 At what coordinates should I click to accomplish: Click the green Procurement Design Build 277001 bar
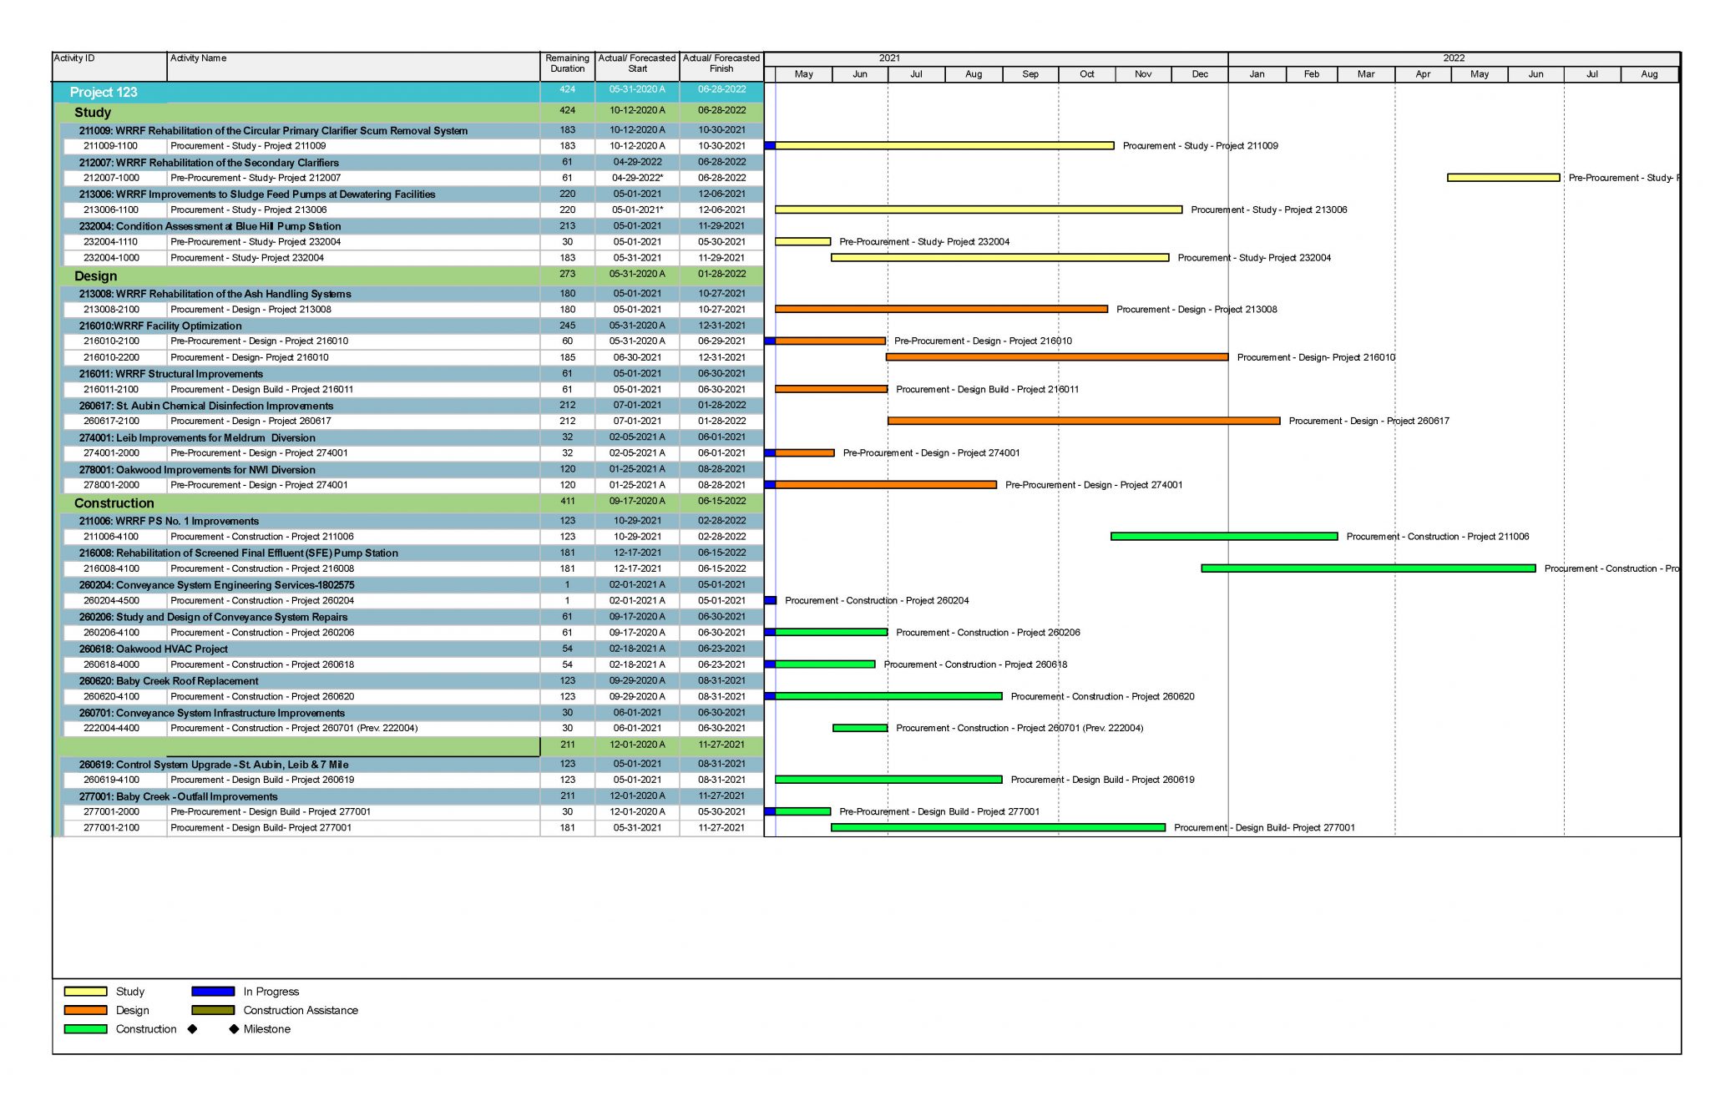[998, 828]
